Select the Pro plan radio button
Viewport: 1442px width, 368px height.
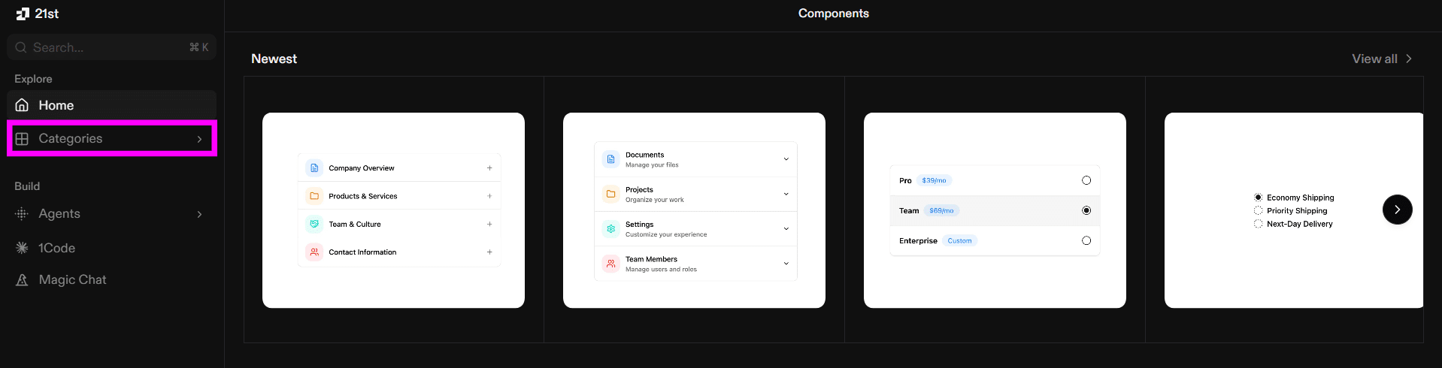[1086, 180]
